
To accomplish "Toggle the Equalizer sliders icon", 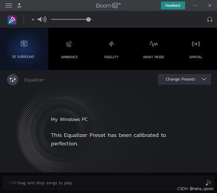I will point(13,80).
